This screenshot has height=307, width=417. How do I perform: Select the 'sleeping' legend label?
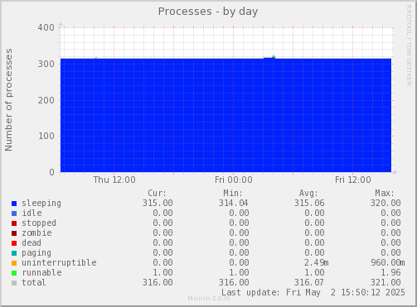41,204
